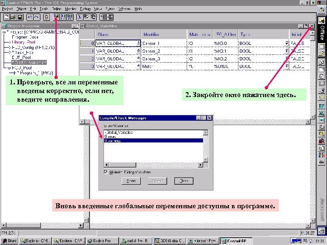Collapse the Project root node arrow
This screenshot has width=327, height=245.
click(4, 32)
